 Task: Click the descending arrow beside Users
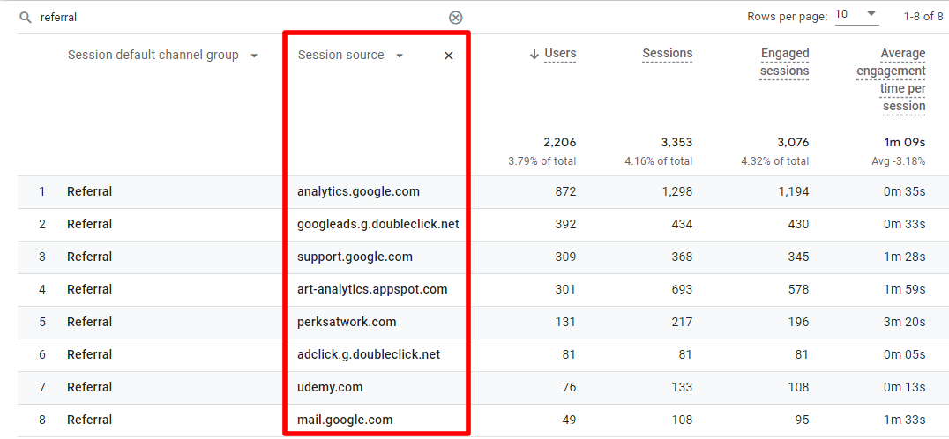point(534,55)
